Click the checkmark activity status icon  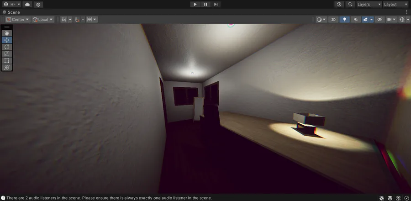[x=406, y=198]
